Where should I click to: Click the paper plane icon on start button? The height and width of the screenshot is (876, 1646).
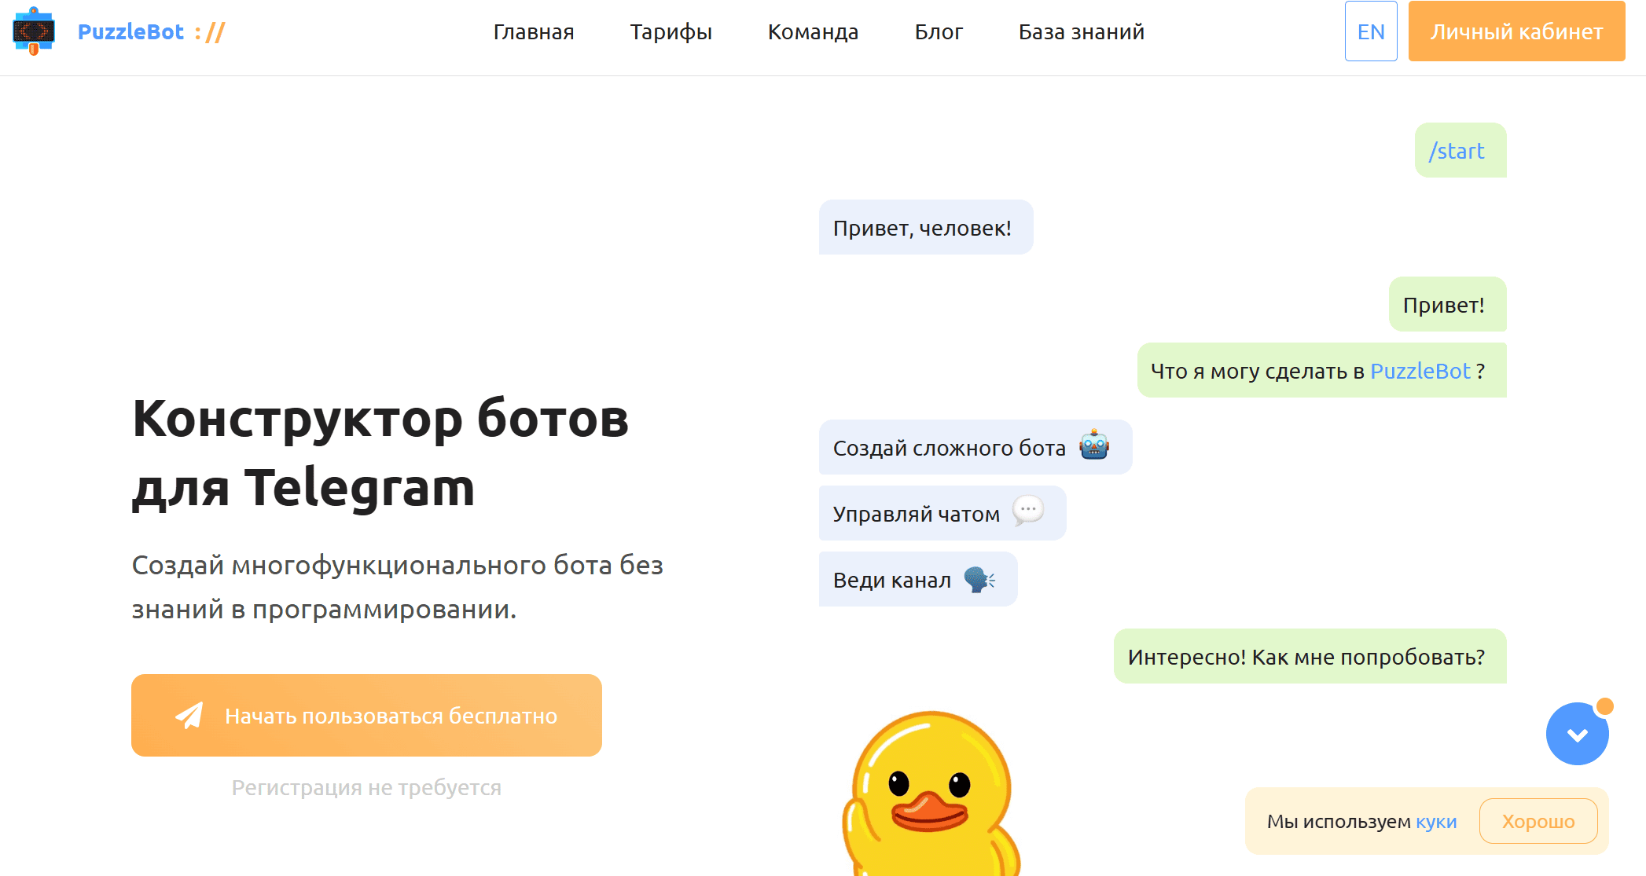pos(189,715)
